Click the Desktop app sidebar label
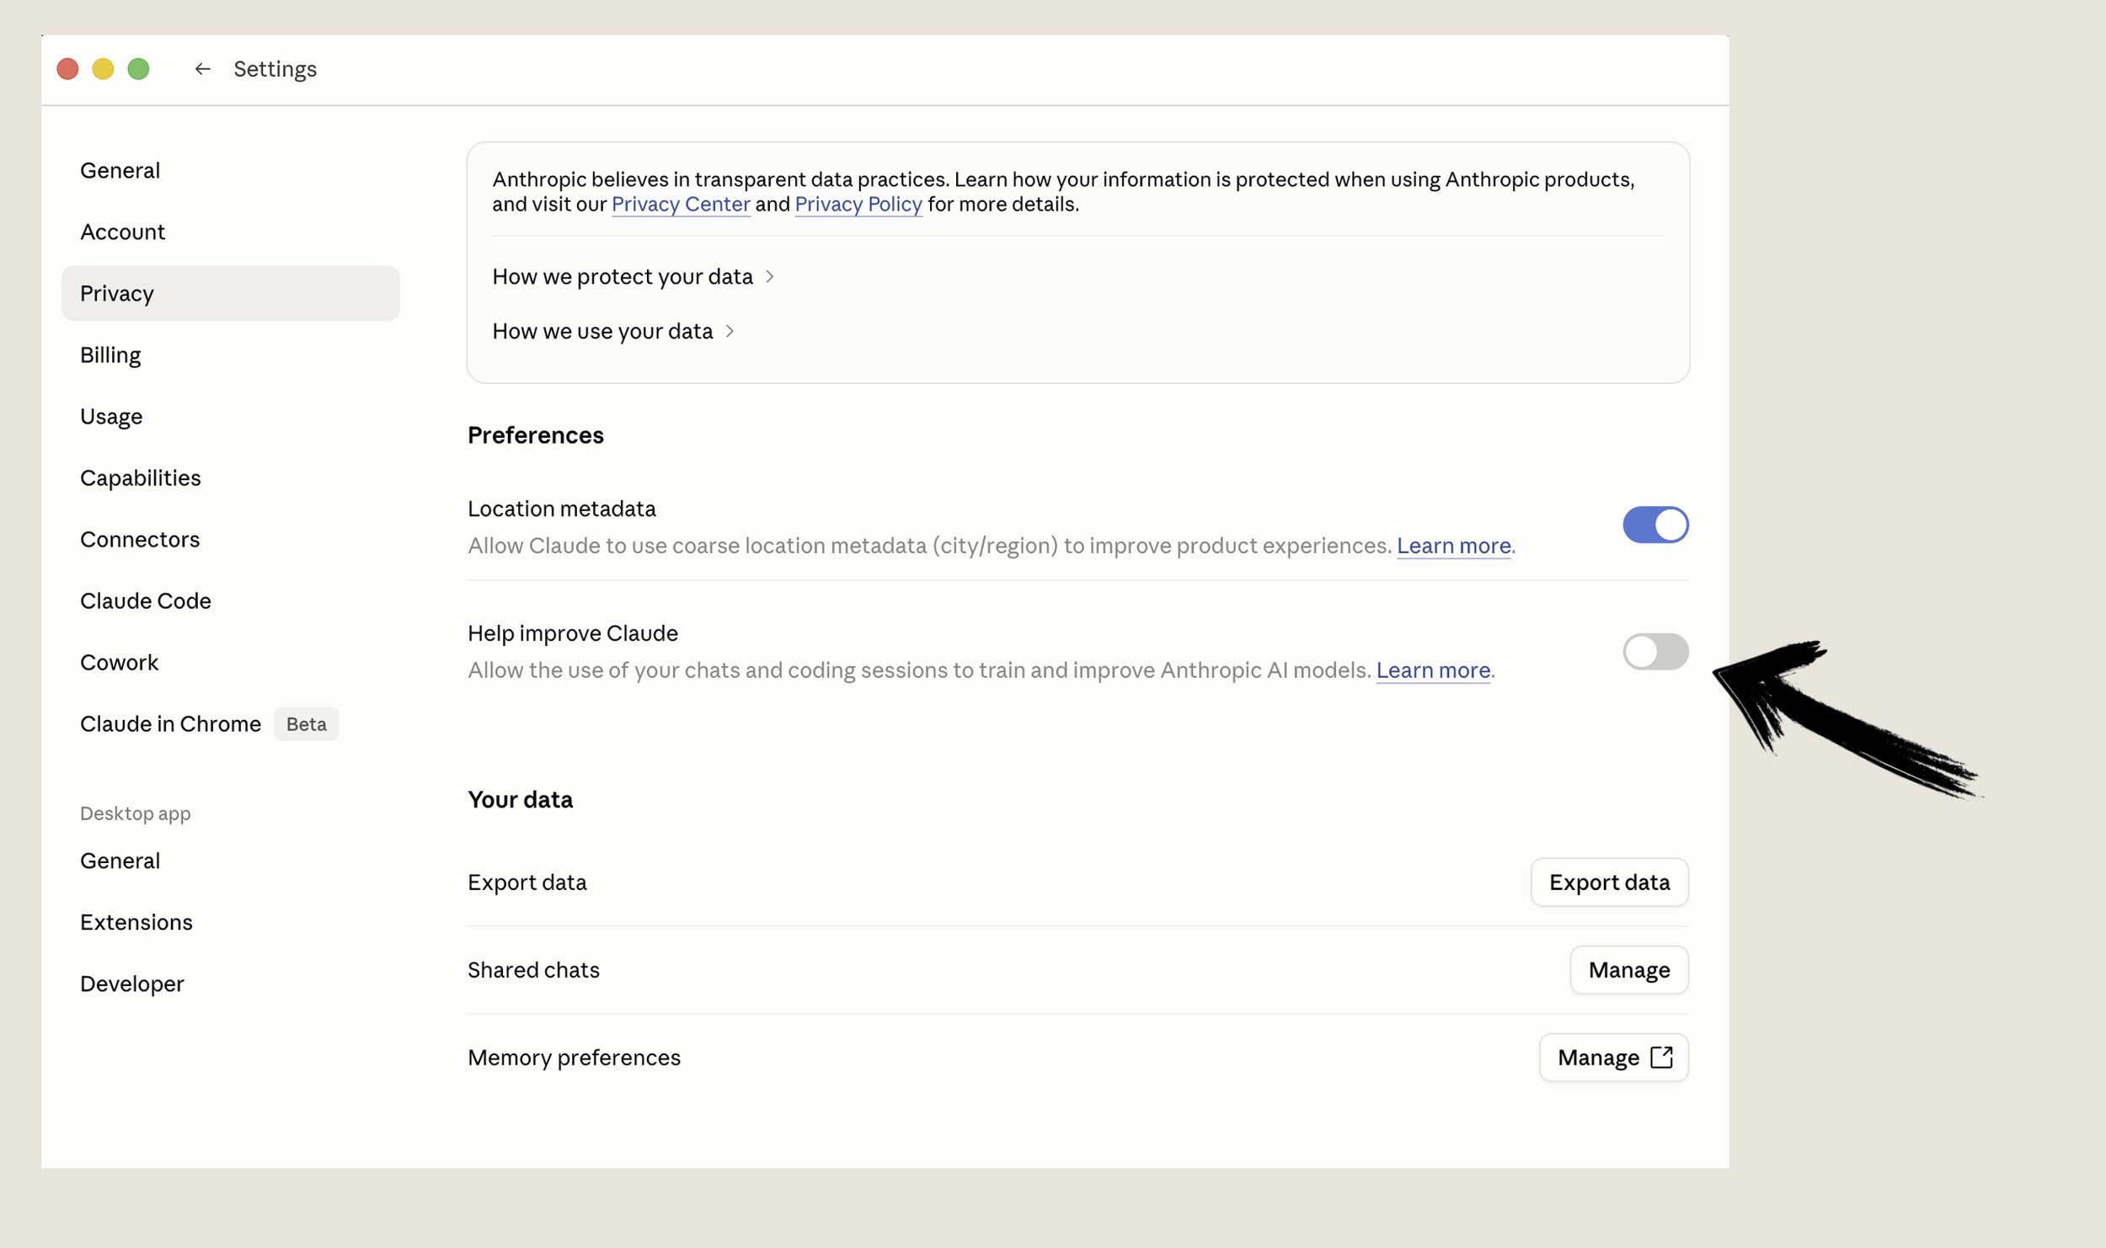Screen dimensions: 2106x1248 pos(136,813)
